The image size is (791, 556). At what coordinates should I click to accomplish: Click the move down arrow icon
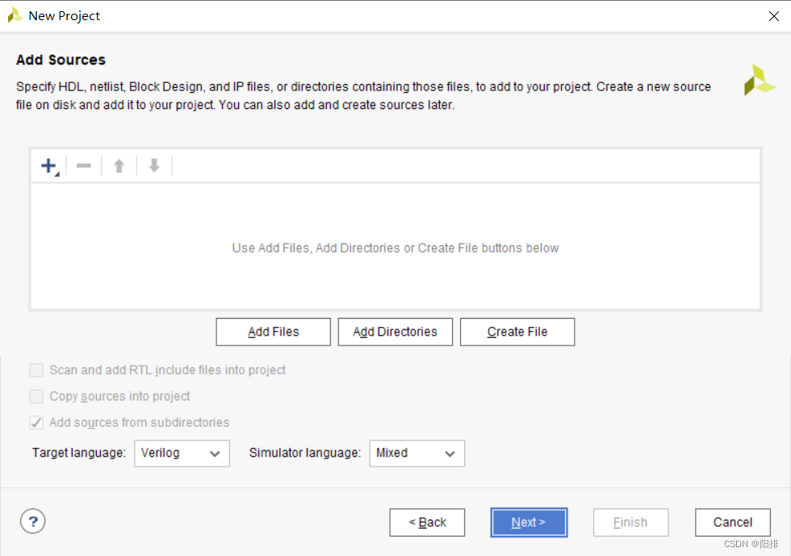pos(154,165)
